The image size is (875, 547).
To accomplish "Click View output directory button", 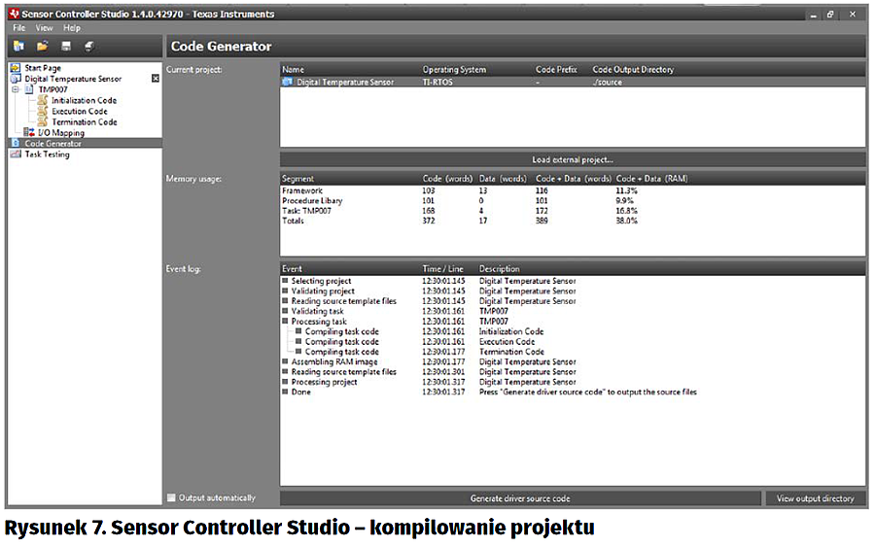I will pos(815,498).
